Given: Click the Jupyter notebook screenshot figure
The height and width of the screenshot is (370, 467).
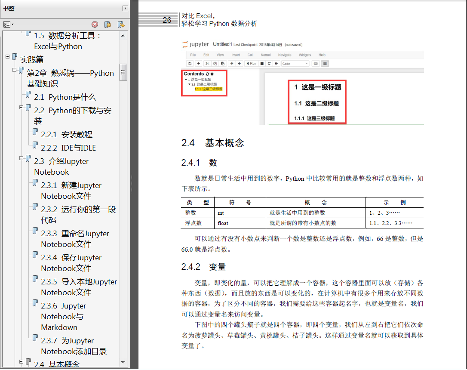Looking at the screenshot, I should click(302, 82).
